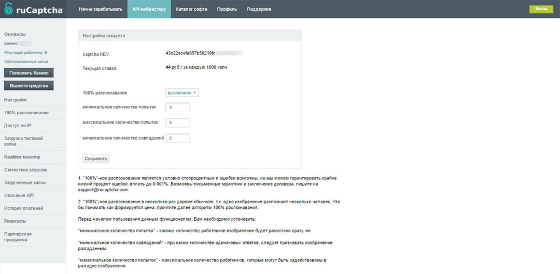Open Доступ по IP in the sidebar

[18, 126]
